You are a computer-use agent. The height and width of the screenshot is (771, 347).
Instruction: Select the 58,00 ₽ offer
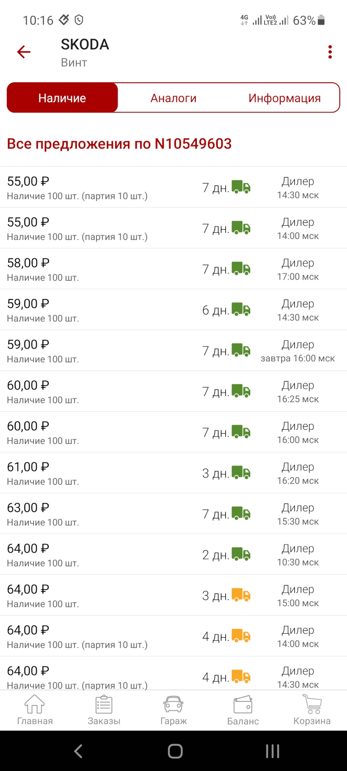coord(120,269)
